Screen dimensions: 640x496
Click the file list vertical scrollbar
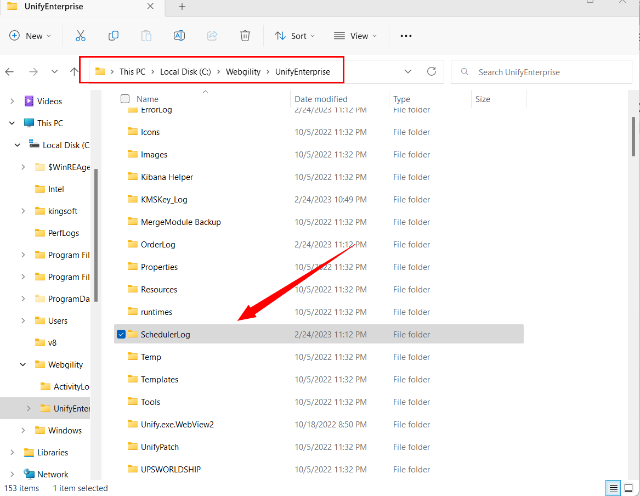[633, 137]
